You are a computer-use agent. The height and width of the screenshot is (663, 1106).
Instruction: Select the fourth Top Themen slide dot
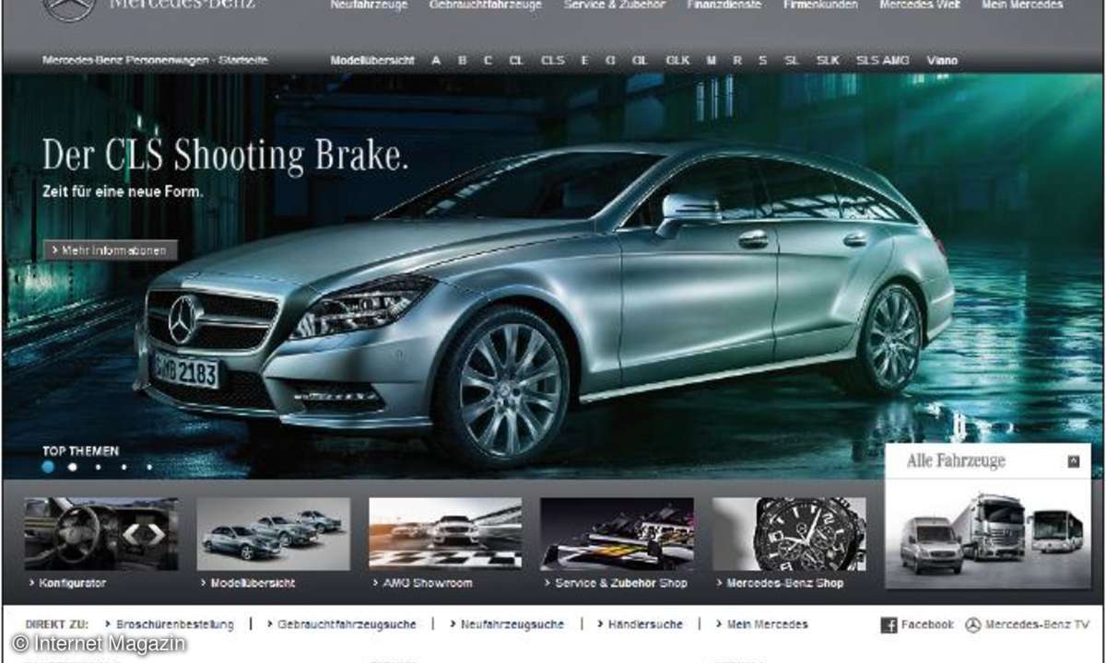pyautogui.click(x=124, y=467)
